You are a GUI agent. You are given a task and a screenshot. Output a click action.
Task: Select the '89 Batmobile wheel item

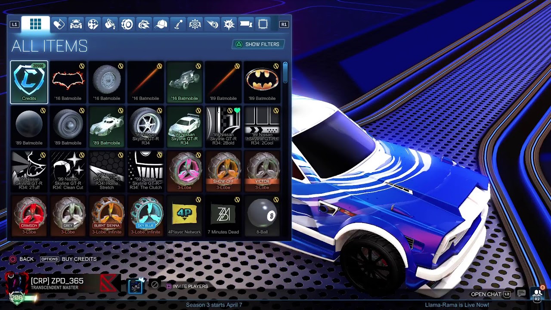point(68,127)
